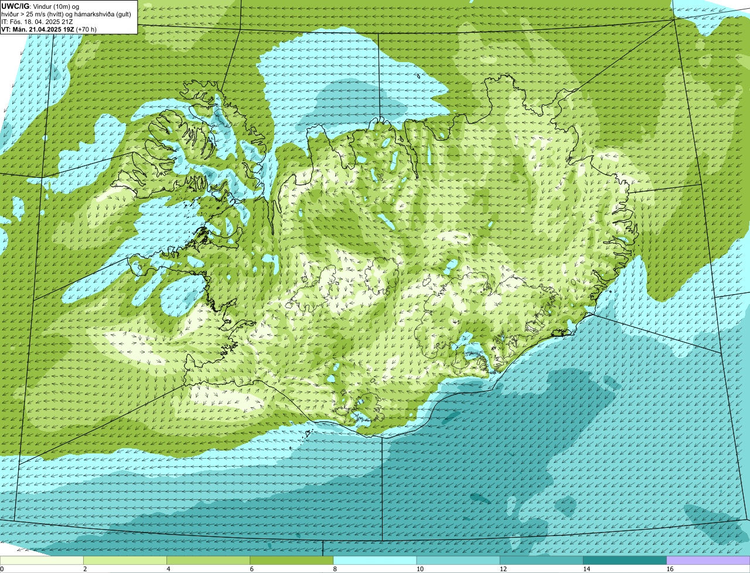The image size is (750, 573).
Task: Click the legend scale label '2'
Action: coord(85,569)
